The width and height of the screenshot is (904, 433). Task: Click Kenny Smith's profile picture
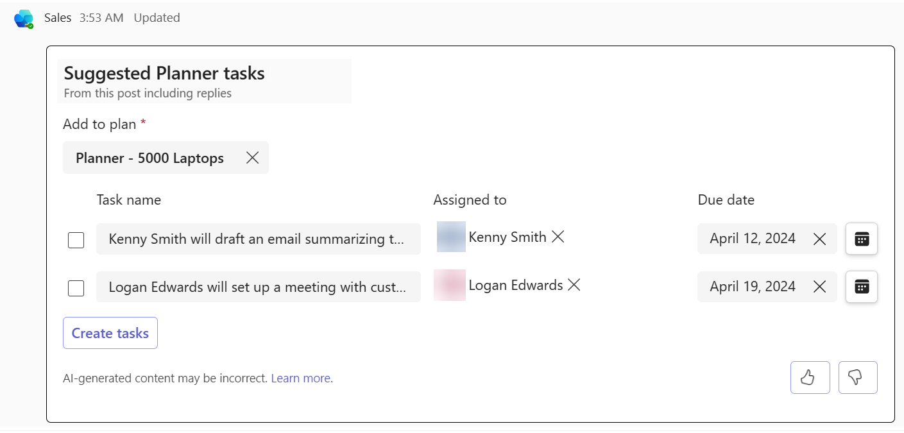tap(450, 237)
